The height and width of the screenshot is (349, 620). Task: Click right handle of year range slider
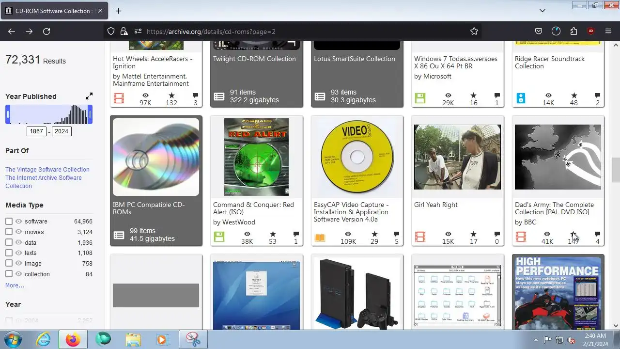[x=90, y=115]
